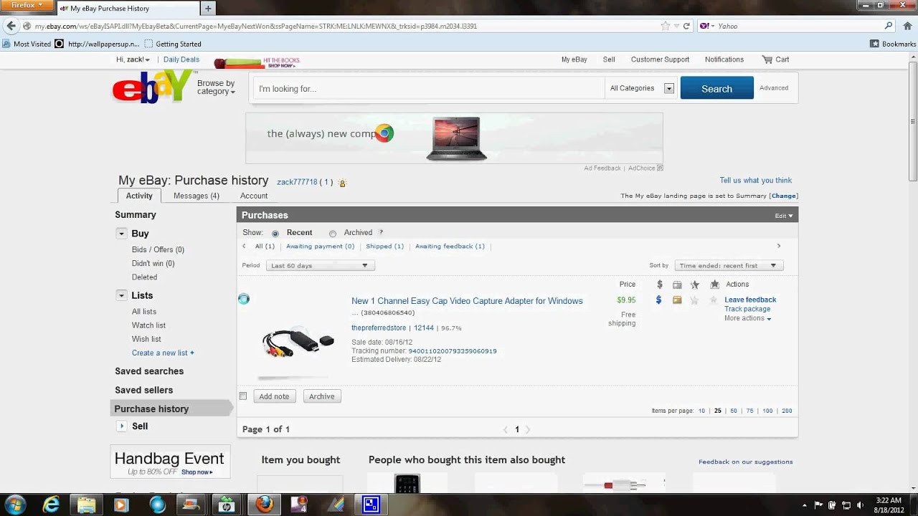This screenshot has height=516, width=918.
Task: Collapse the Buy section
Action: (121, 234)
